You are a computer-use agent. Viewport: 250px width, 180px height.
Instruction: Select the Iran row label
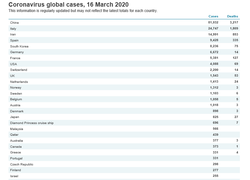(x=13, y=34)
